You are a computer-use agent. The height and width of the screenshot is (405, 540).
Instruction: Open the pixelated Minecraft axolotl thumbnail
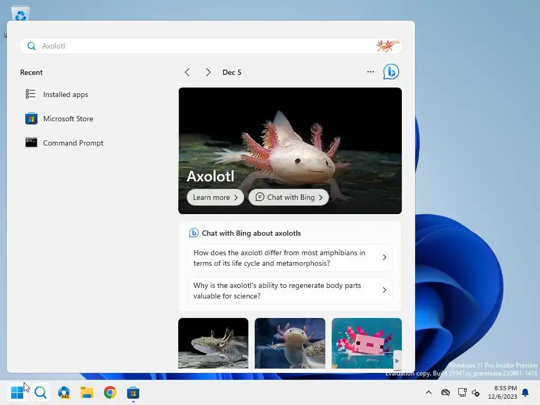tap(367, 343)
